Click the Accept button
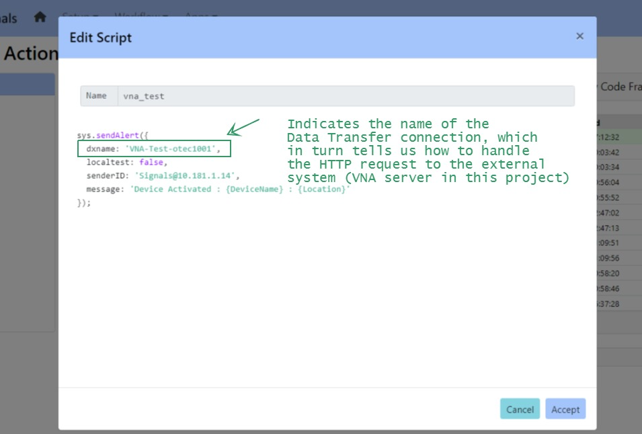 pyautogui.click(x=565, y=409)
